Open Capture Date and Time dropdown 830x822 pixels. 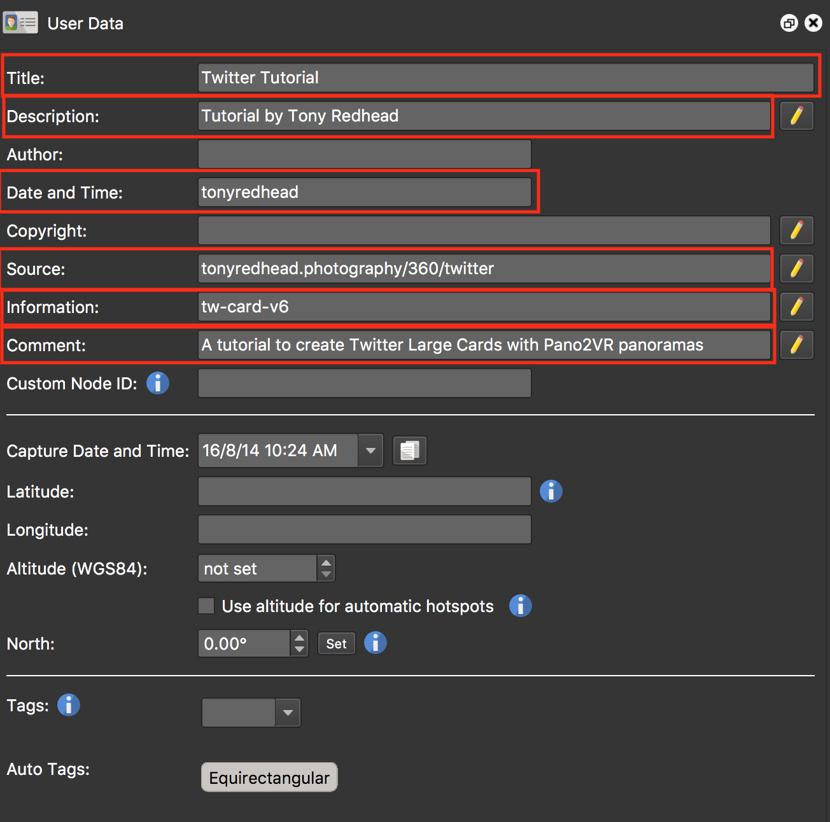pos(370,450)
